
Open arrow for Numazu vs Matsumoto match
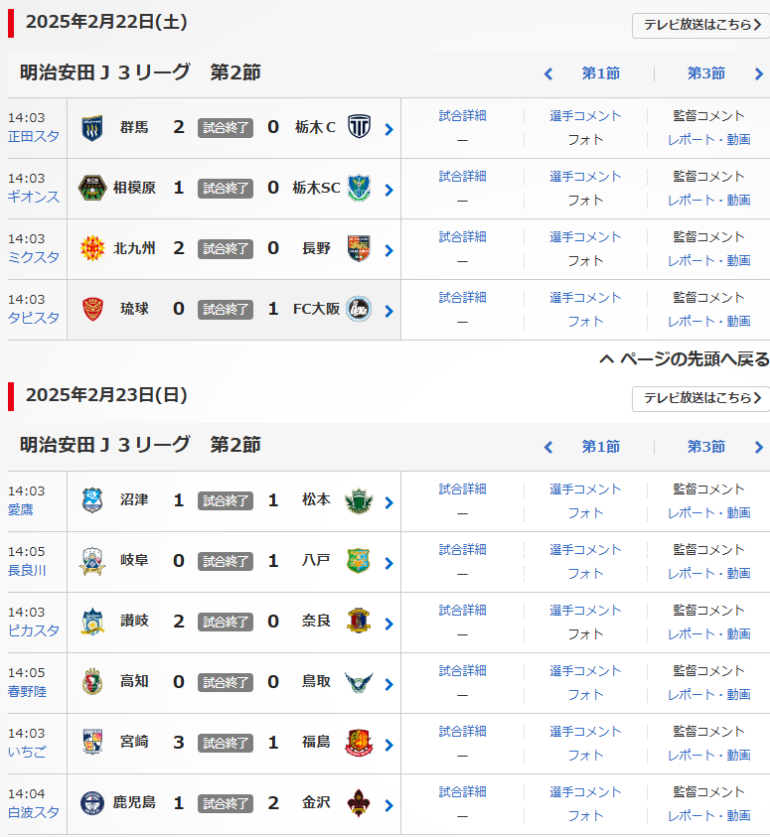(x=388, y=502)
